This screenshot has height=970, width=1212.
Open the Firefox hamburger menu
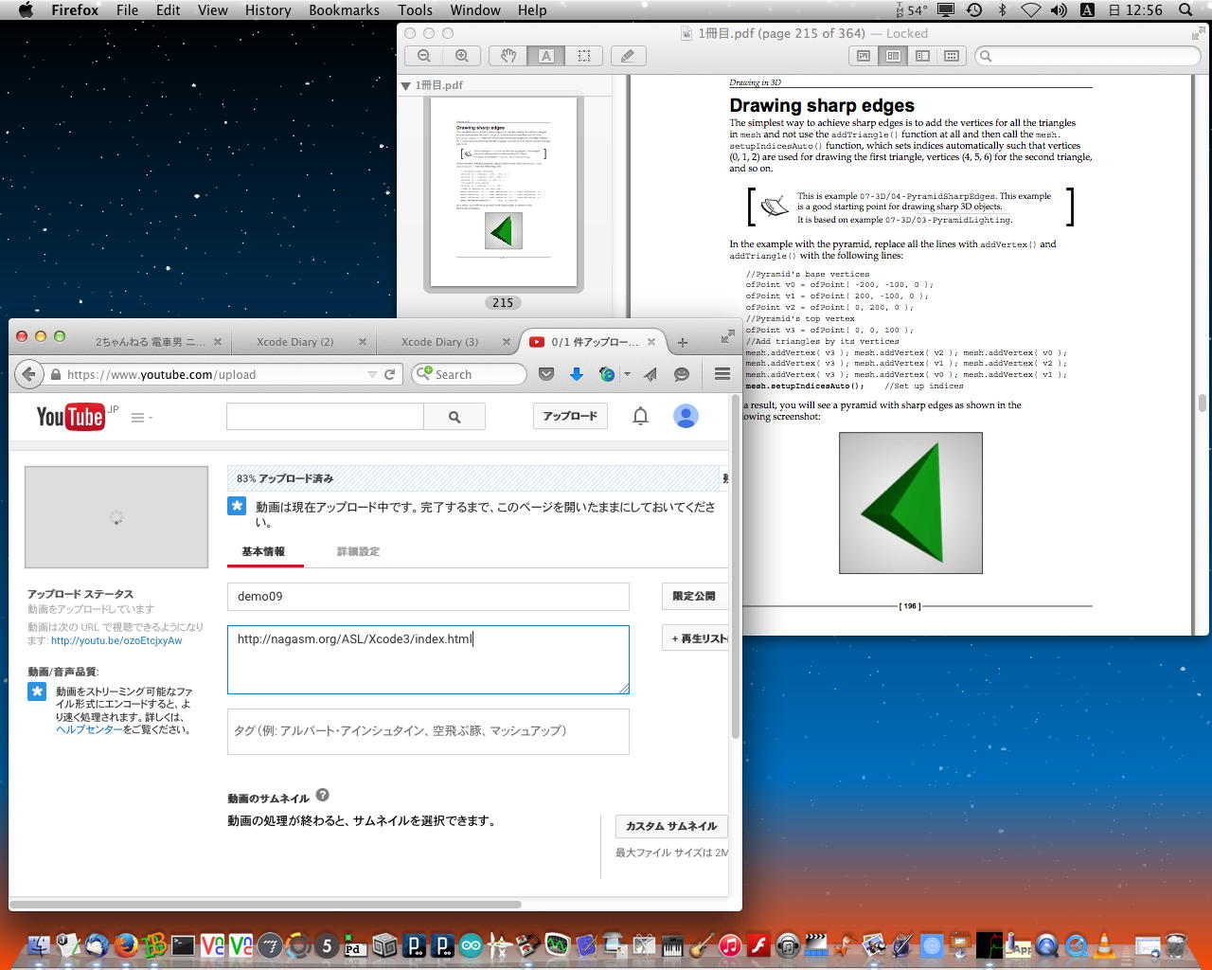point(722,374)
